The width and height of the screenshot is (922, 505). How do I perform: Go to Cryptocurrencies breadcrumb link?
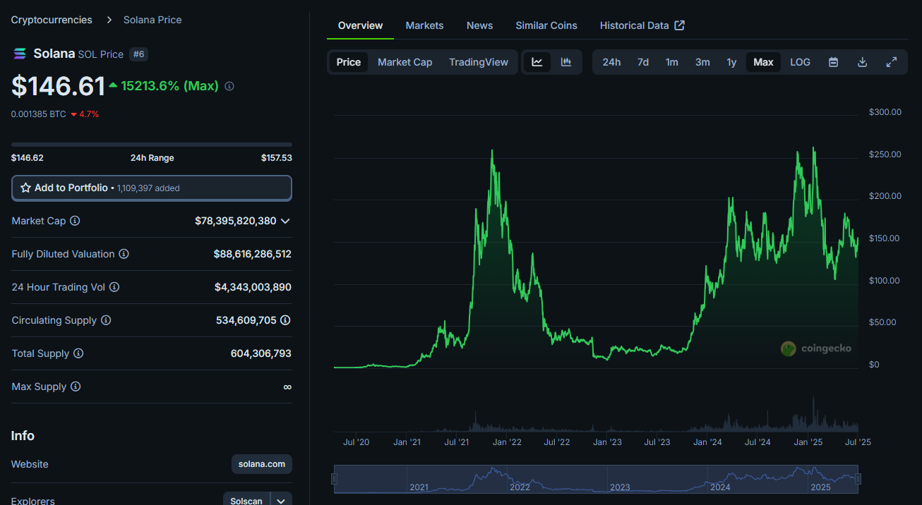[52, 20]
